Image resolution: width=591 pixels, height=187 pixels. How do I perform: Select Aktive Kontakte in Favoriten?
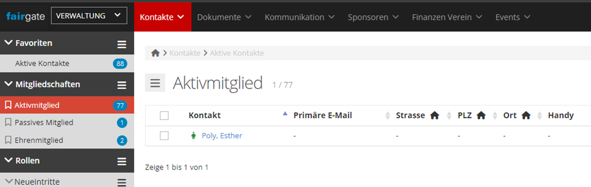(x=42, y=63)
